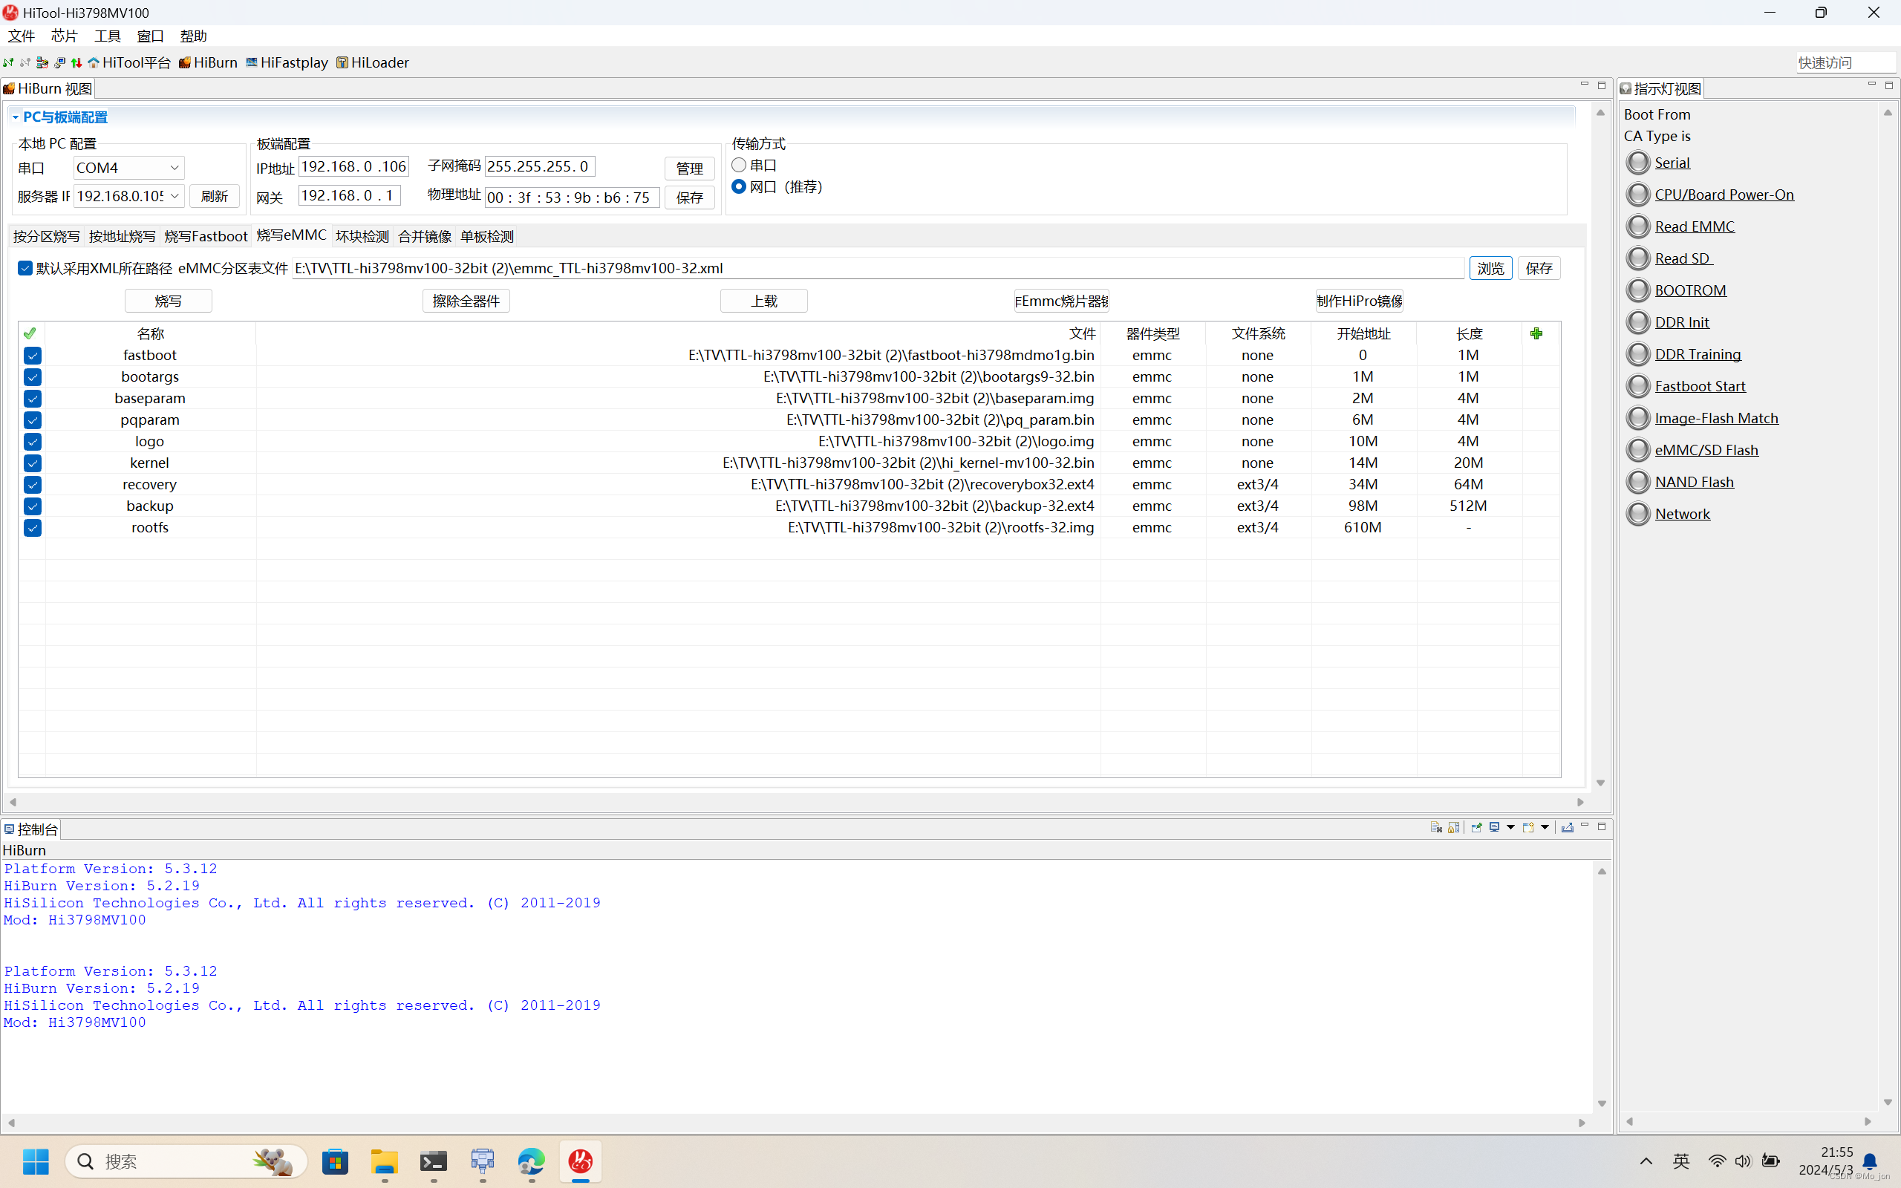This screenshot has height=1188, width=1901.
Task: Click the green connect icon in the toolbar
Action: pyautogui.click(x=8, y=63)
